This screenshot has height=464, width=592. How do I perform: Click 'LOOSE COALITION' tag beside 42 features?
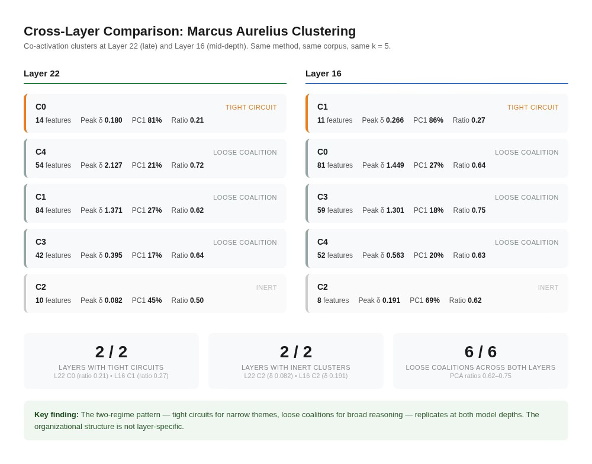click(x=244, y=242)
